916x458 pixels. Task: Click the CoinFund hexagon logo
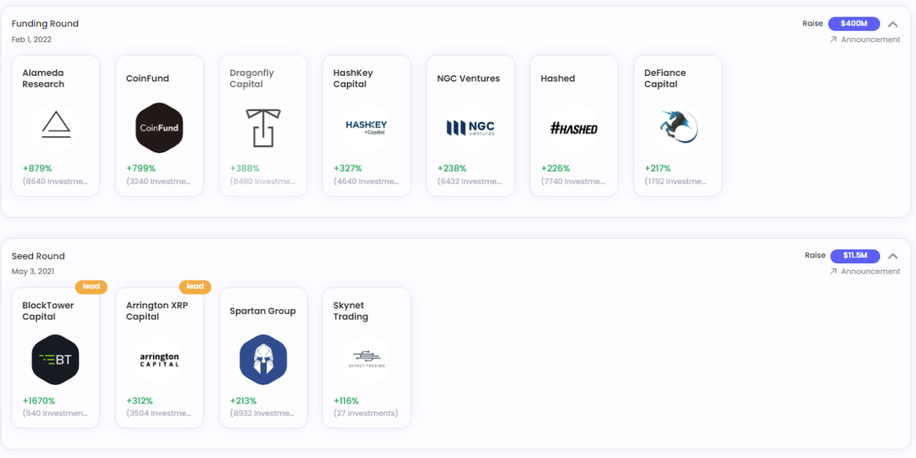pyautogui.click(x=160, y=128)
